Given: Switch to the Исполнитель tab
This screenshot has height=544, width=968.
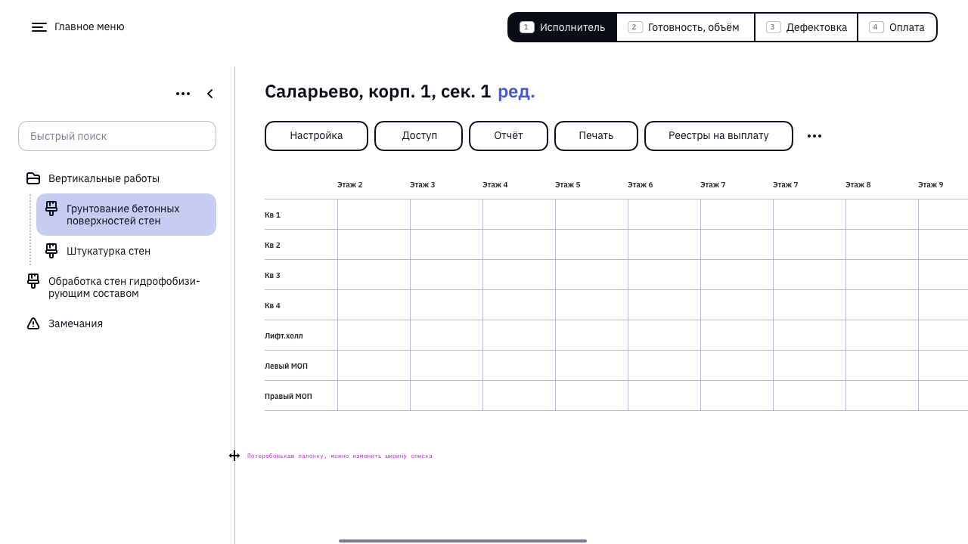Looking at the screenshot, I should pyautogui.click(x=563, y=27).
